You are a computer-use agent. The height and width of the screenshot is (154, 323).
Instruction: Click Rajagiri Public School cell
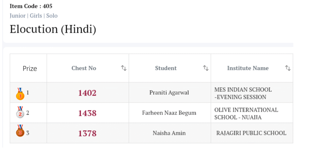click(251, 133)
